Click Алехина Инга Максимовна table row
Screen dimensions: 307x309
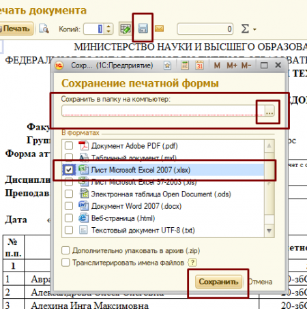89,305
